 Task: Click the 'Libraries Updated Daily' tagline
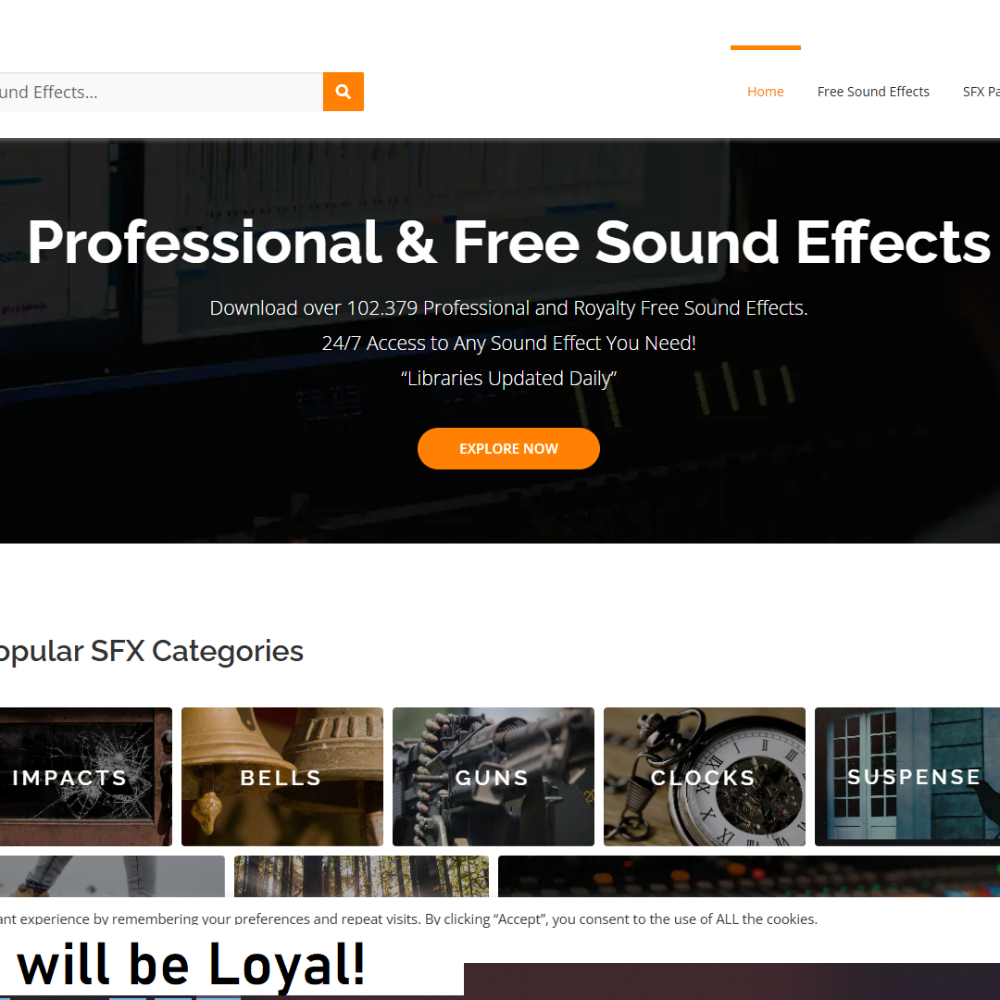508,378
